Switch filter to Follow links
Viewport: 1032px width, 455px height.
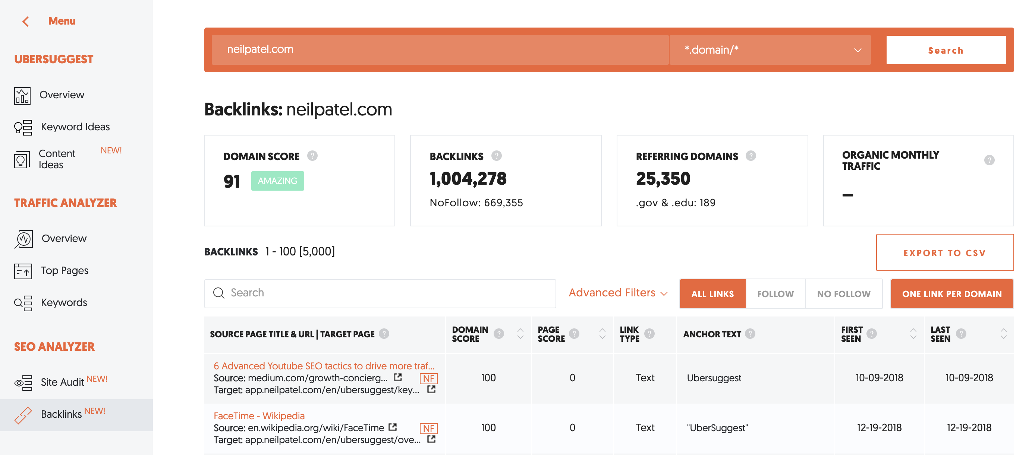(x=775, y=294)
